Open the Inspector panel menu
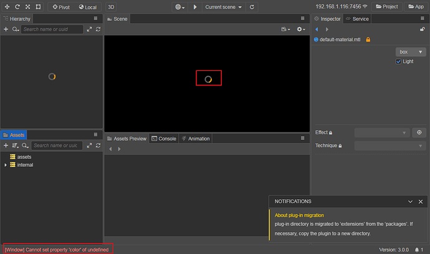The width and height of the screenshot is (430, 254). coord(423,18)
